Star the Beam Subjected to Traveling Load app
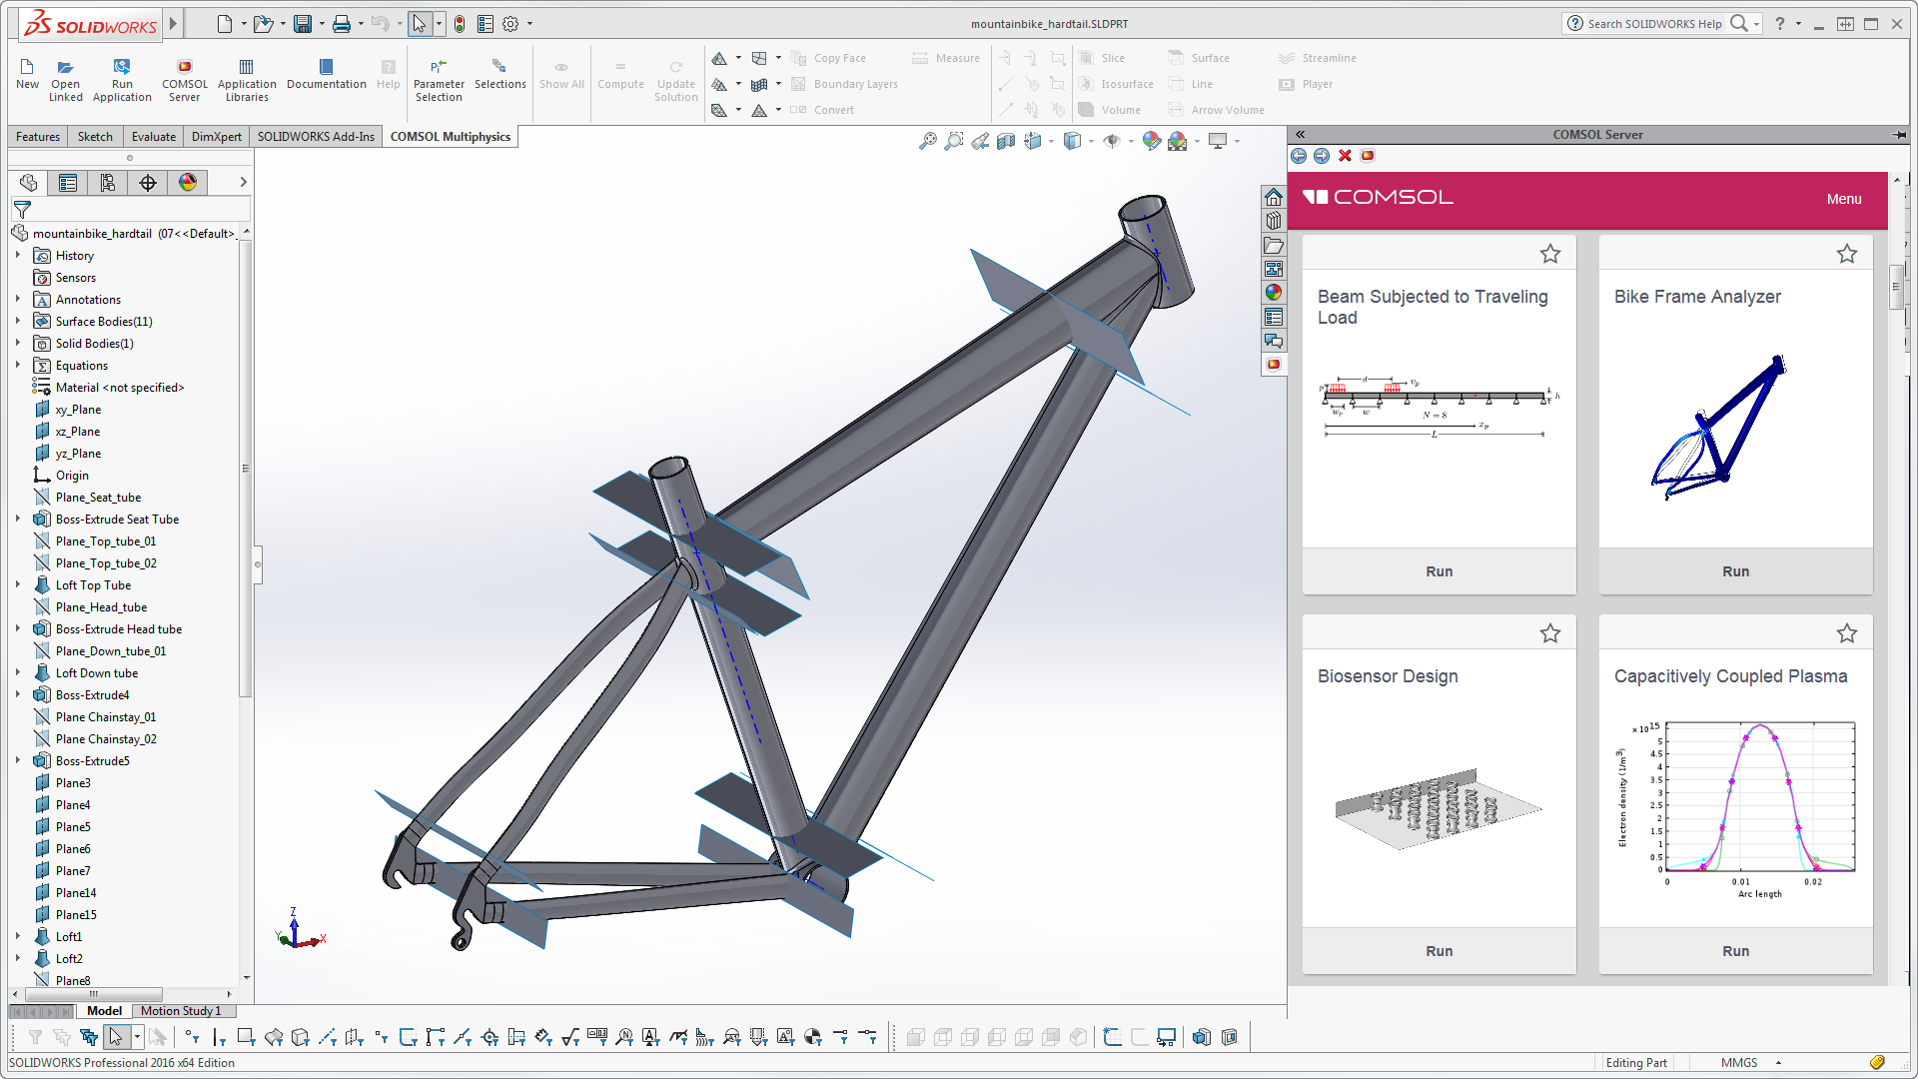The image size is (1918, 1079). [x=1549, y=254]
